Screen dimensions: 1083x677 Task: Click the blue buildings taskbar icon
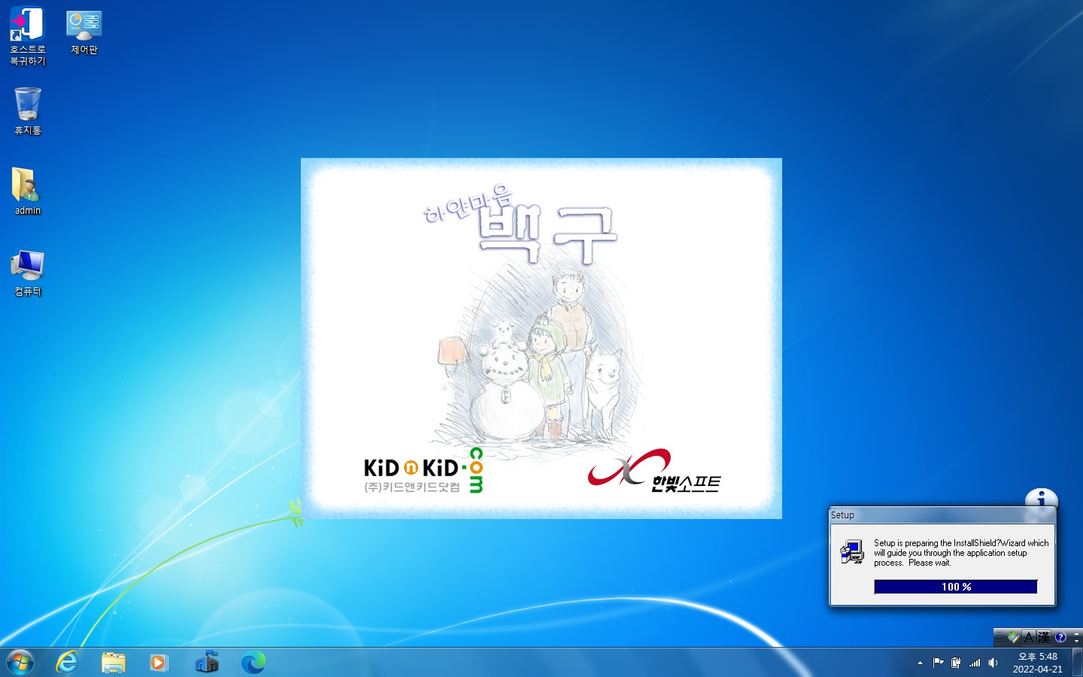click(x=206, y=662)
